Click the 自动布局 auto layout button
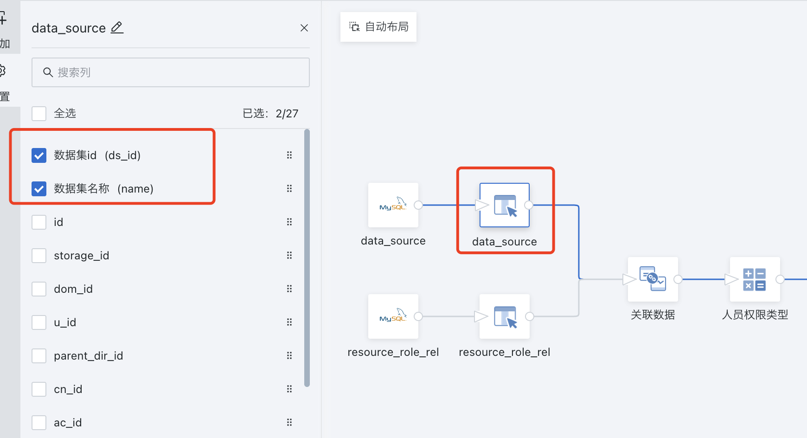 [378, 27]
